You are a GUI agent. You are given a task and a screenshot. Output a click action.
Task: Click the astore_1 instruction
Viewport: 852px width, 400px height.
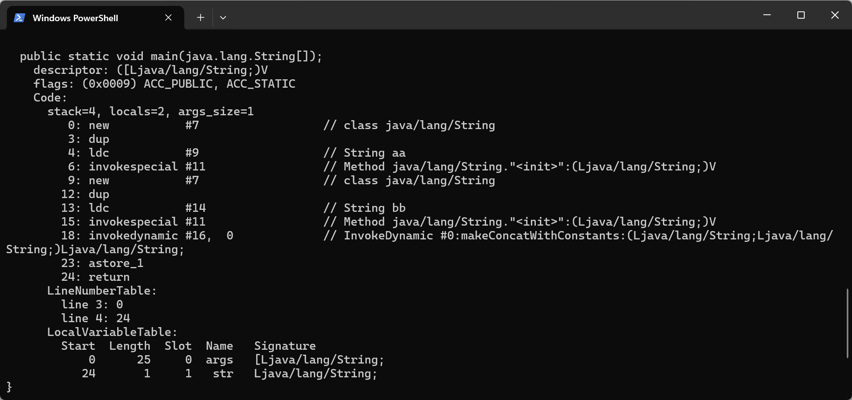116,263
